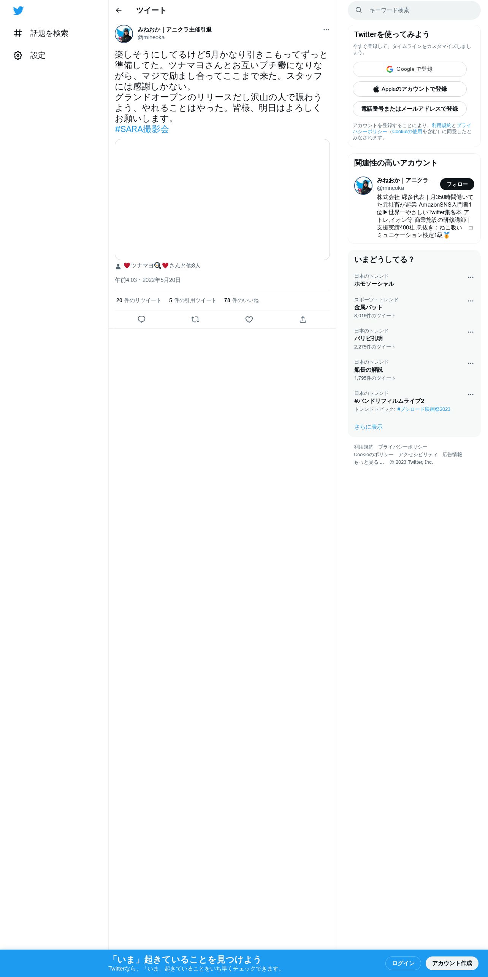The width and height of the screenshot is (488, 977).
Task: Open more options for ホモソーシャル trend
Action: [471, 277]
